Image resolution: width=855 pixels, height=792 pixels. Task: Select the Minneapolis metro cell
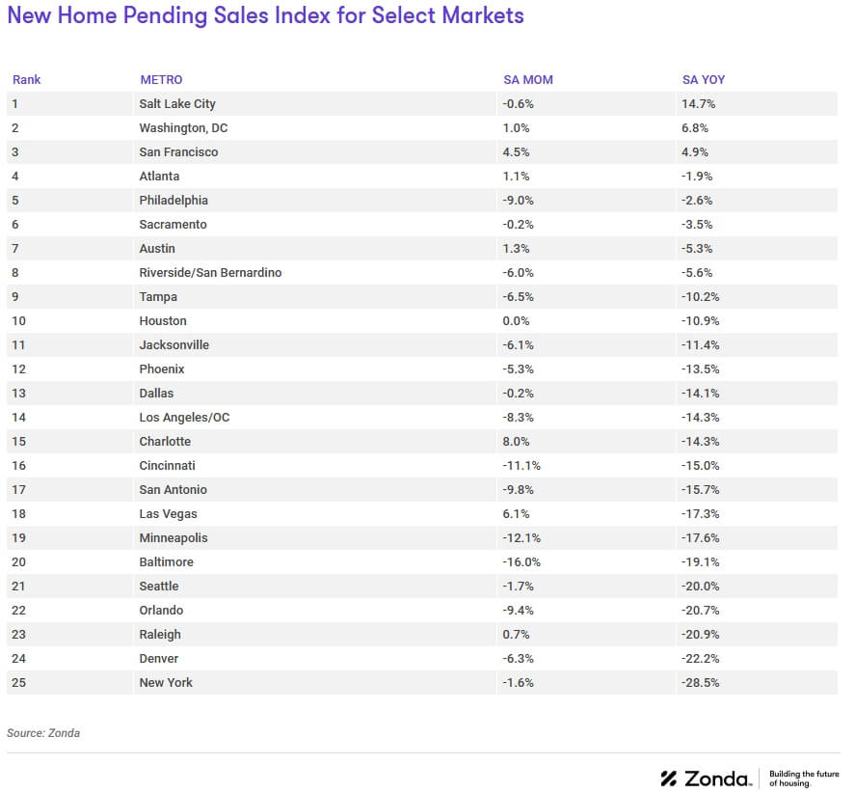click(x=174, y=538)
